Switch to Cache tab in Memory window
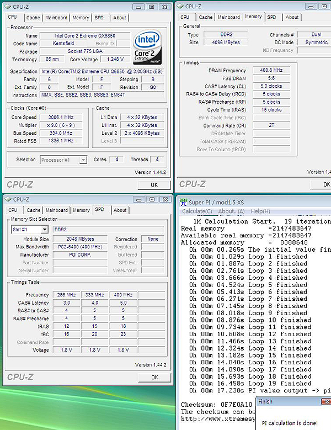331x430 pixels. pyautogui.click(x=206, y=17)
